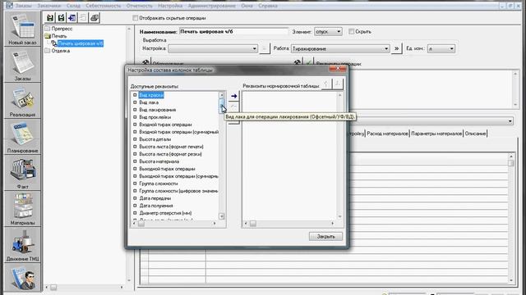526x295 pixels.
Task: Tick the box beside Высота материала
Action: (135, 161)
